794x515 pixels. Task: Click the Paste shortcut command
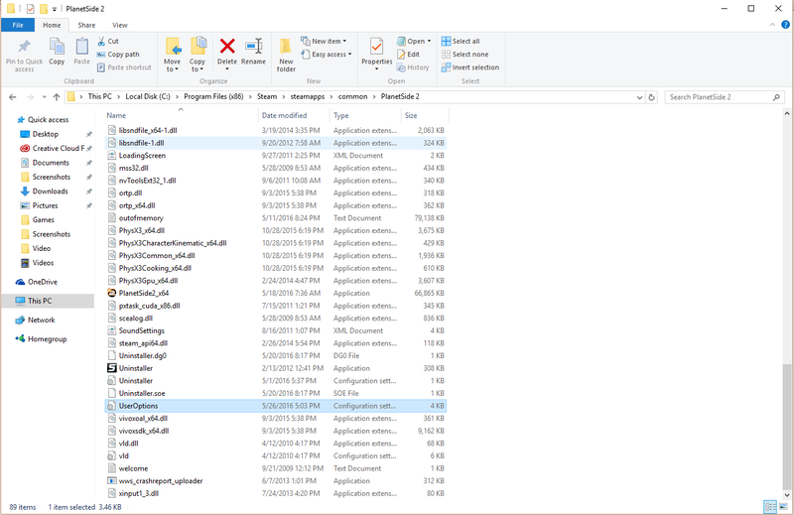(x=124, y=67)
